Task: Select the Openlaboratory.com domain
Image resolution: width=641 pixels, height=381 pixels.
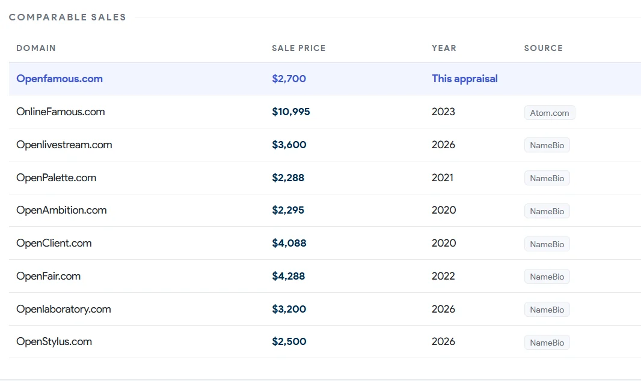Action: pyautogui.click(x=63, y=309)
